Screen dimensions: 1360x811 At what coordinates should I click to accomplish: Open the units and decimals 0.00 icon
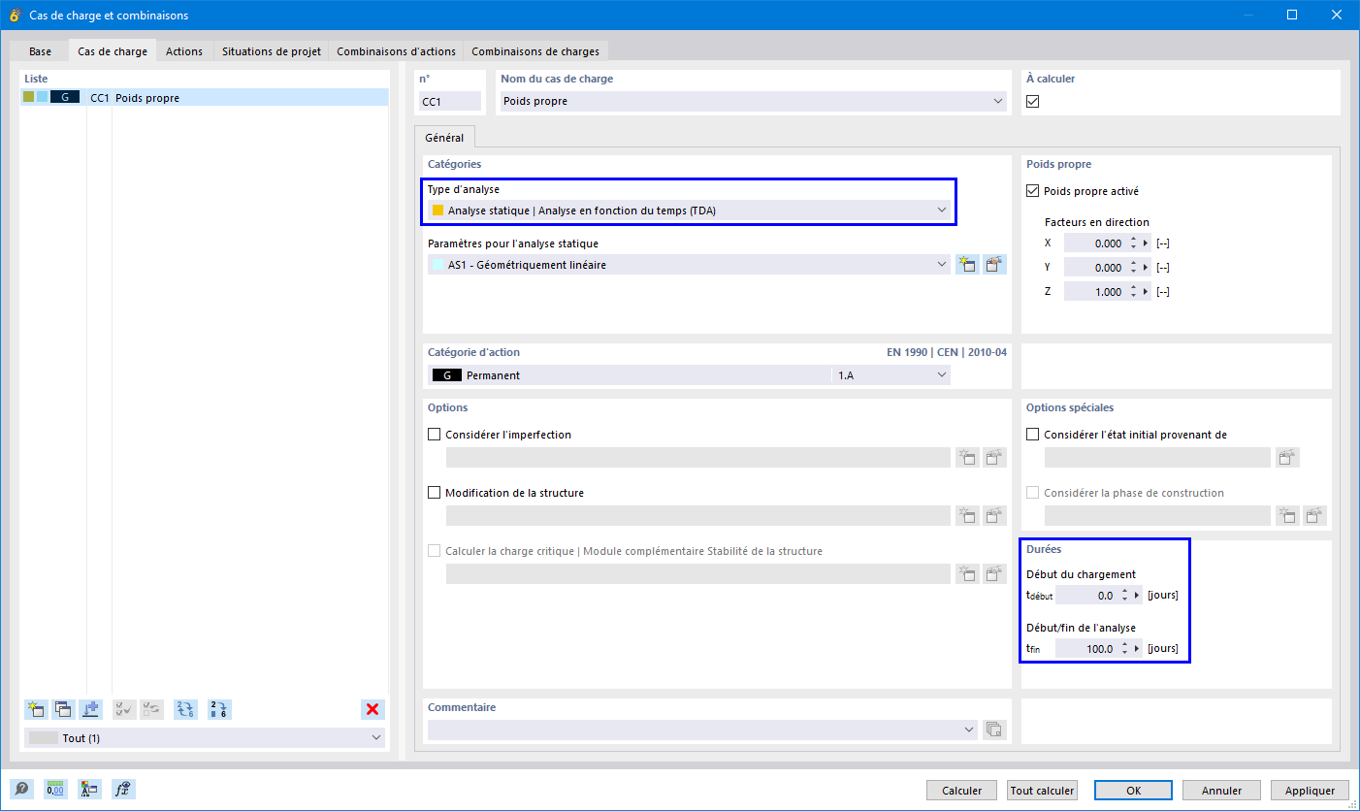pyautogui.click(x=55, y=790)
